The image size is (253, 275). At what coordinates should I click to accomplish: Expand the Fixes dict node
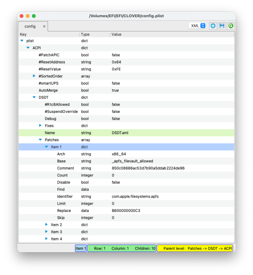[x=40, y=125]
